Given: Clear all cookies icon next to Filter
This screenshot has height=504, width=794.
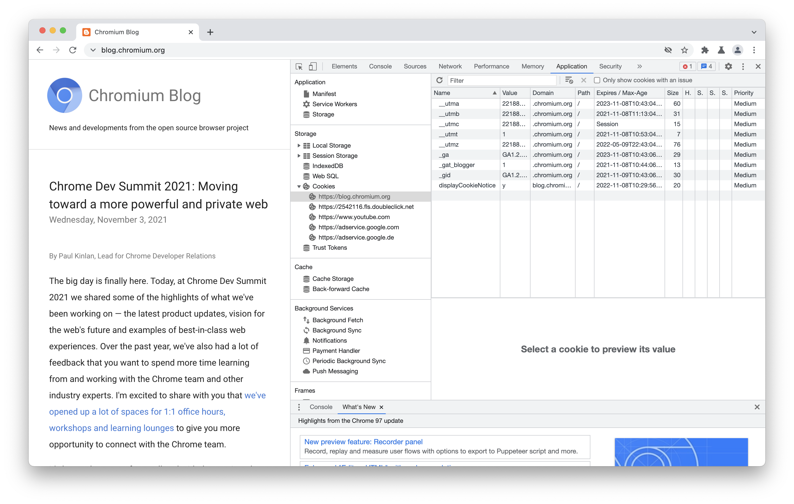Looking at the screenshot, I should [569, 80].
